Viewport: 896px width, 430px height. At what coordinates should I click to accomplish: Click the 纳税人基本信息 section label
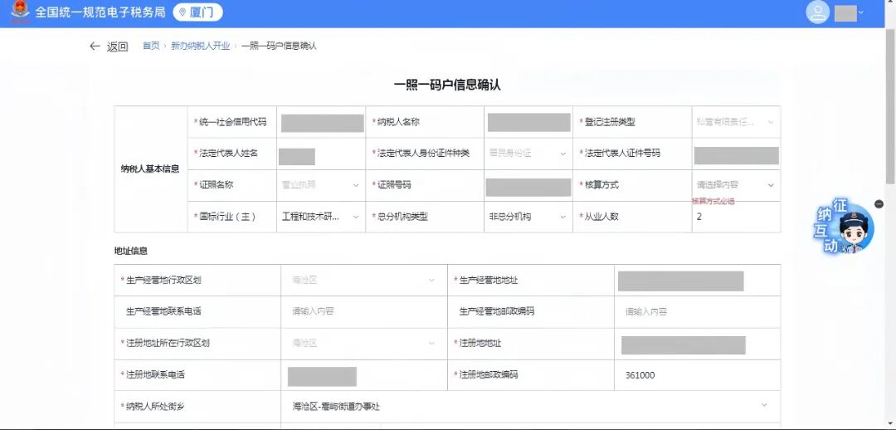pyautogui.click(x=150, y=169)
